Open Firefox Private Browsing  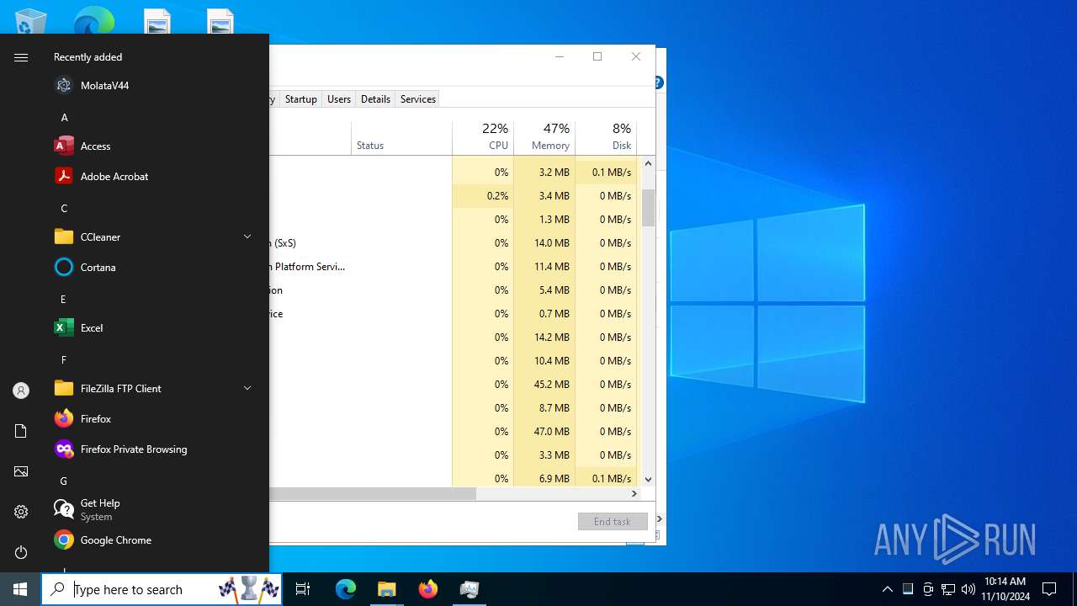tap(155, 449)
